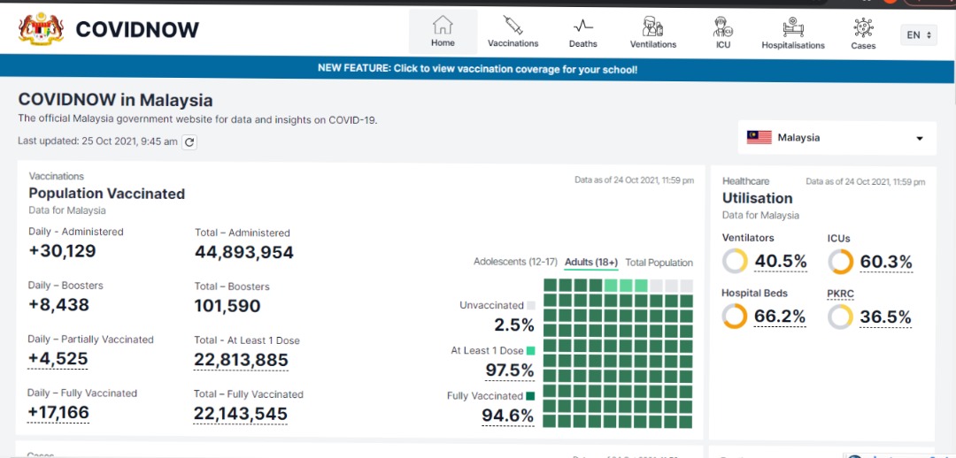Click the Population Vaccinated heading

click(x=107, y=194)
